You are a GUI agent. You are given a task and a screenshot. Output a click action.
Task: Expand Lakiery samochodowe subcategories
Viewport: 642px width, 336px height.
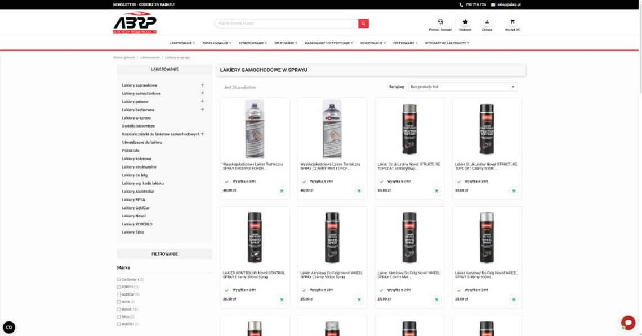(x=202, y=93)
